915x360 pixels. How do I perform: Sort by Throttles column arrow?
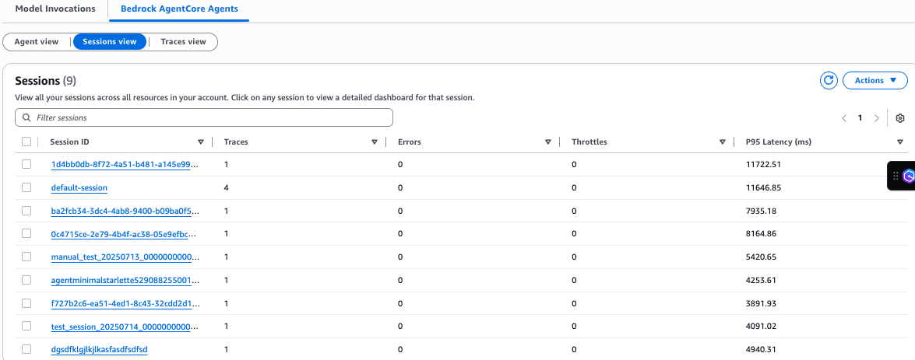coord(723,142)
